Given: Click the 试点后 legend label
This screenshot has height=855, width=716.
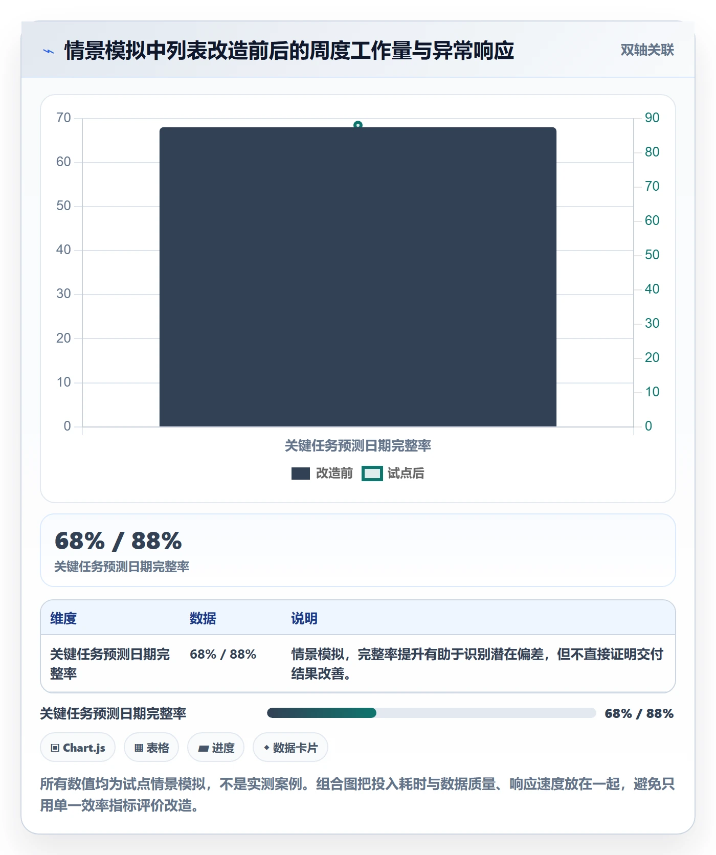Looking at the screenshot, I should [406, 474].
